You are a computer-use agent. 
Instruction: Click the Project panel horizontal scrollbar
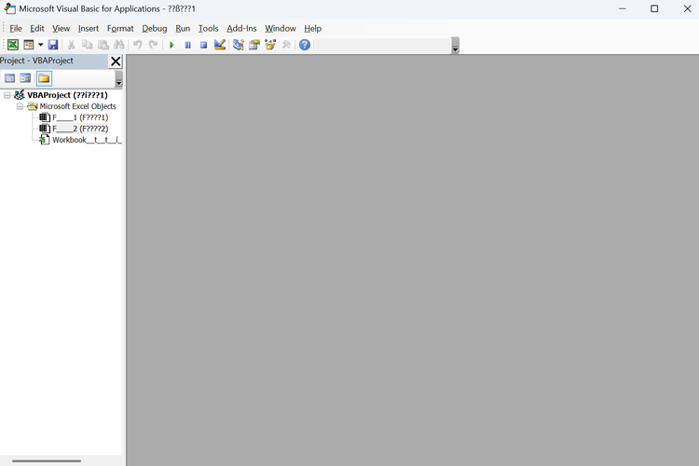[x=47, y=460]
